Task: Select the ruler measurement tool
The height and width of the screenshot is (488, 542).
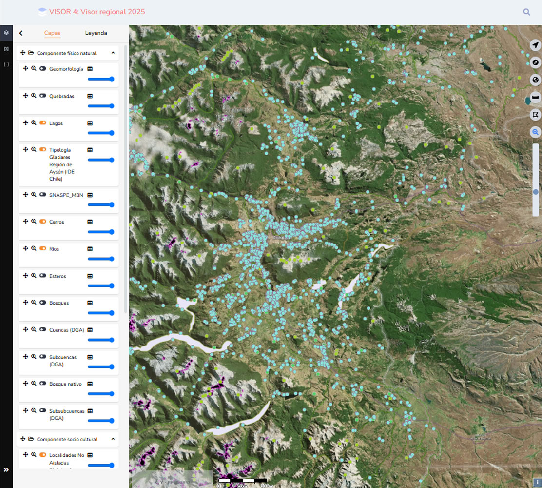Action: click(536, 98)
